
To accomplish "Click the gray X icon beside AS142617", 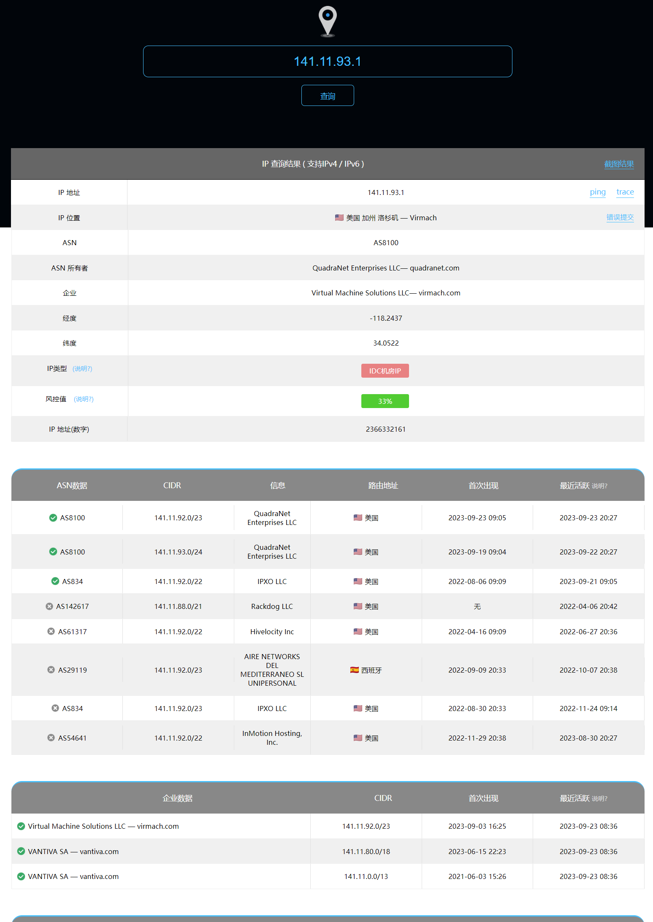I will coord(49,606).
